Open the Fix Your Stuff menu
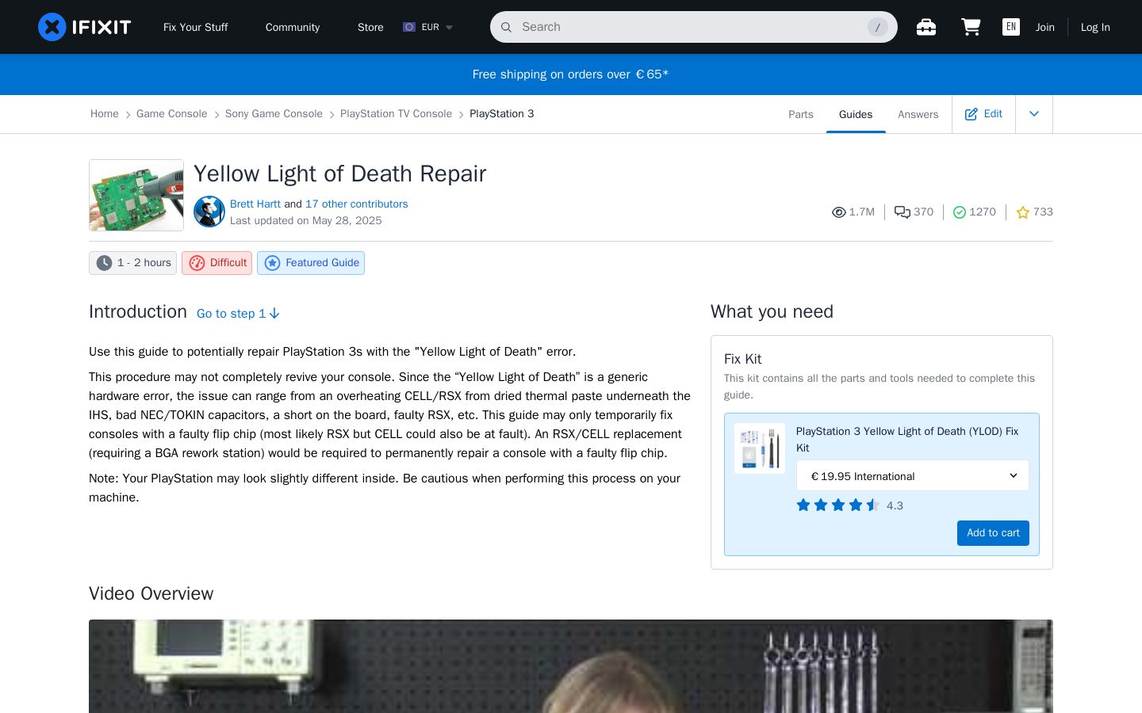The image size is (1142, 713). pyautogui.click(x=195, y=27)
